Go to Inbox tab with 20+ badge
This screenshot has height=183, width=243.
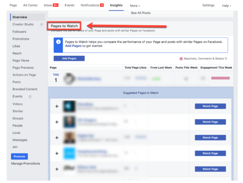[x=51, y=5]
